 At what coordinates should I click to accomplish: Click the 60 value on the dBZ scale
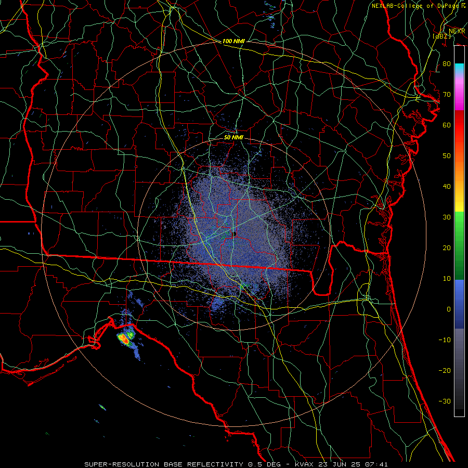point(447,125)
